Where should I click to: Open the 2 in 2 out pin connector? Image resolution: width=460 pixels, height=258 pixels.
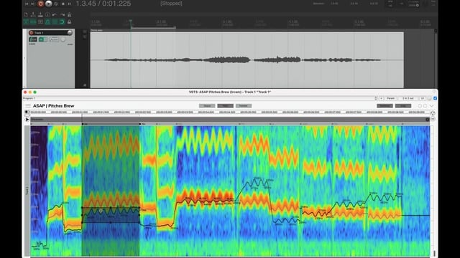tap(408, 98)
